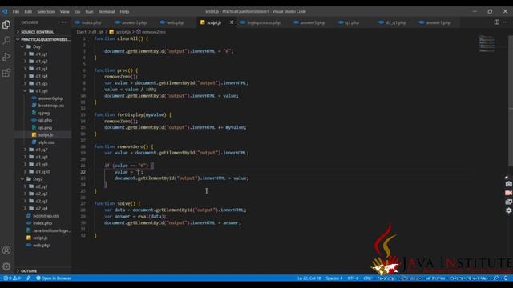The image size is (513, 288).
Task: Expand the d1_q10 folder
Action: [42, 172]
